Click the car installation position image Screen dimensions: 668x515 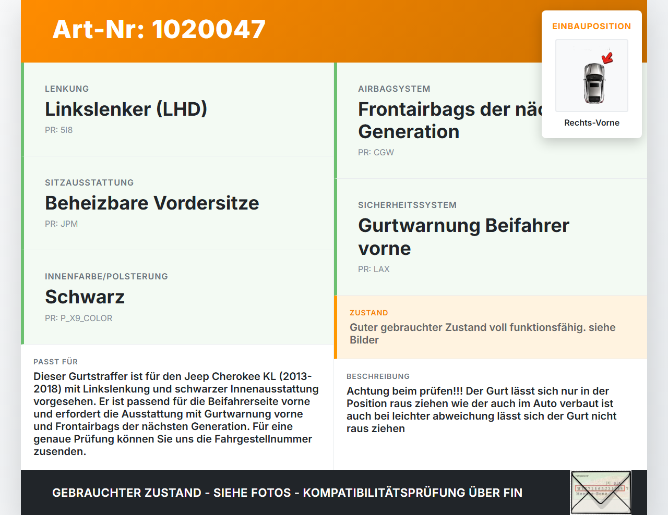[x=592, y=76]
